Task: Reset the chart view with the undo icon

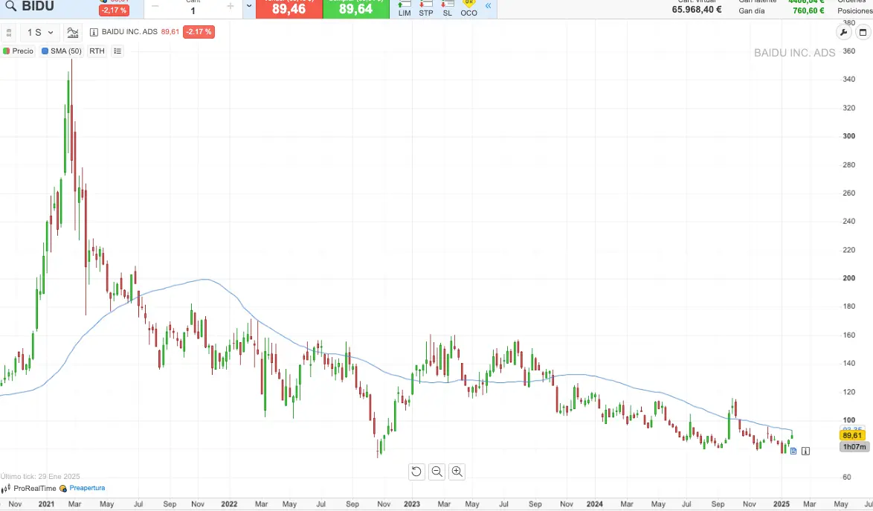Action: [x=416, y=471]
